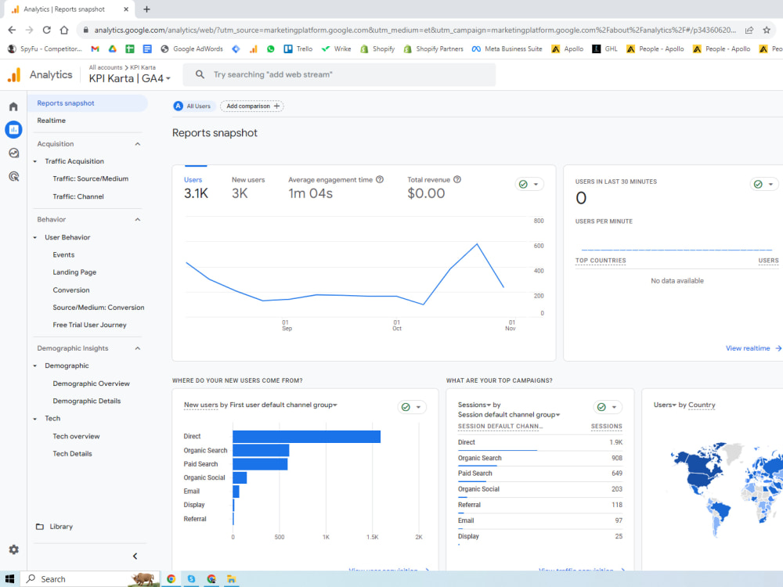Open checkmark indicator on New users channel card
The image size is (783, 587).
412,407
